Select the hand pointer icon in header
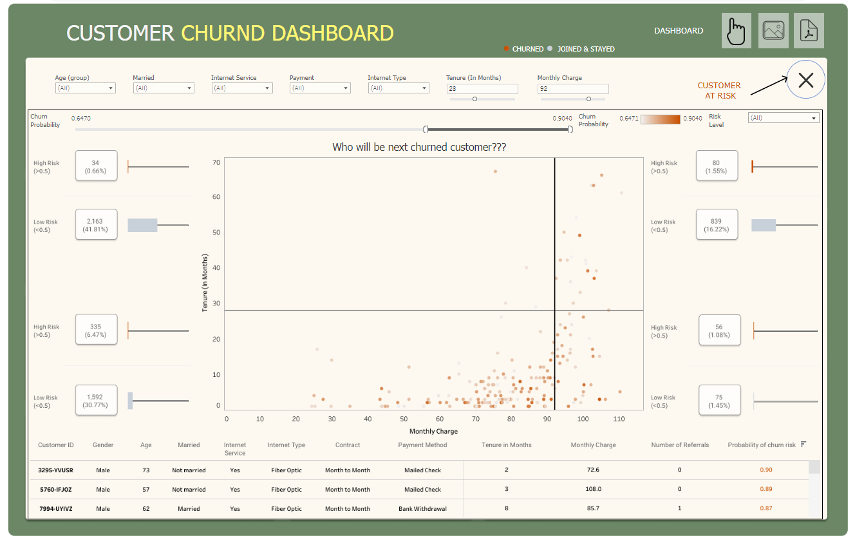This screenshot has width=855, height=538. pos(735,30)
